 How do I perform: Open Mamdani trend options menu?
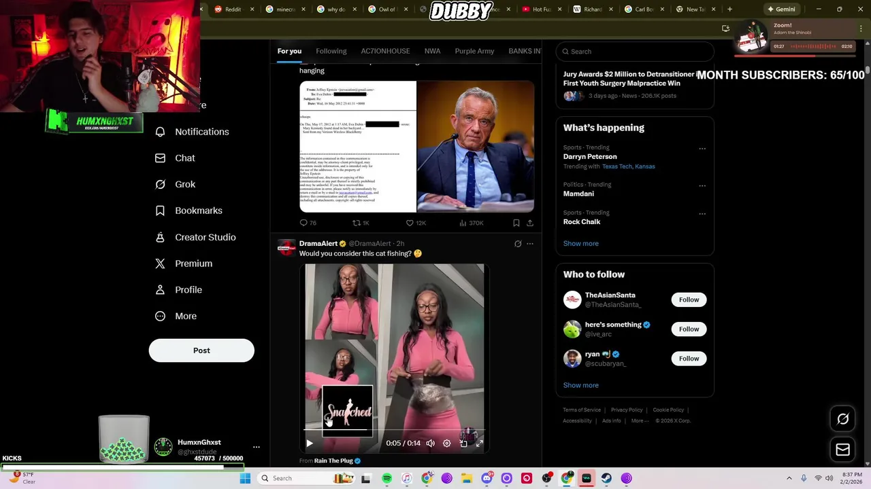click(702, 185)
